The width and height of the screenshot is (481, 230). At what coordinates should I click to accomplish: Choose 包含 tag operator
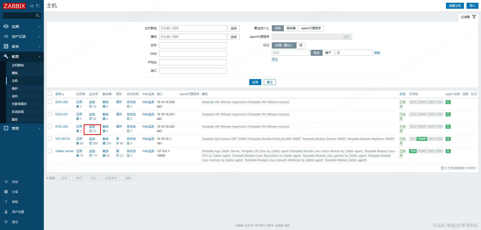coord(316,53)
